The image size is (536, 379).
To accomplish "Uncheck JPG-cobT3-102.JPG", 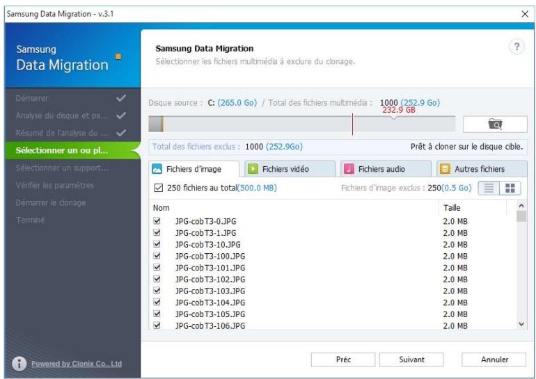I will tap(157, 279).
